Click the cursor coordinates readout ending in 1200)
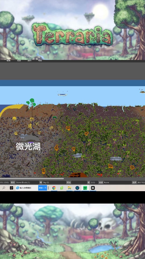Image resolution: width=145 pixels, height=259 pixels. coord(5,183)
